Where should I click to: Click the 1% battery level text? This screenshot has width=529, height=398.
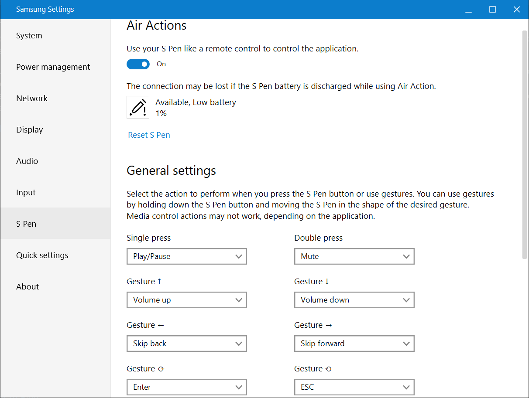pos(161,113)
